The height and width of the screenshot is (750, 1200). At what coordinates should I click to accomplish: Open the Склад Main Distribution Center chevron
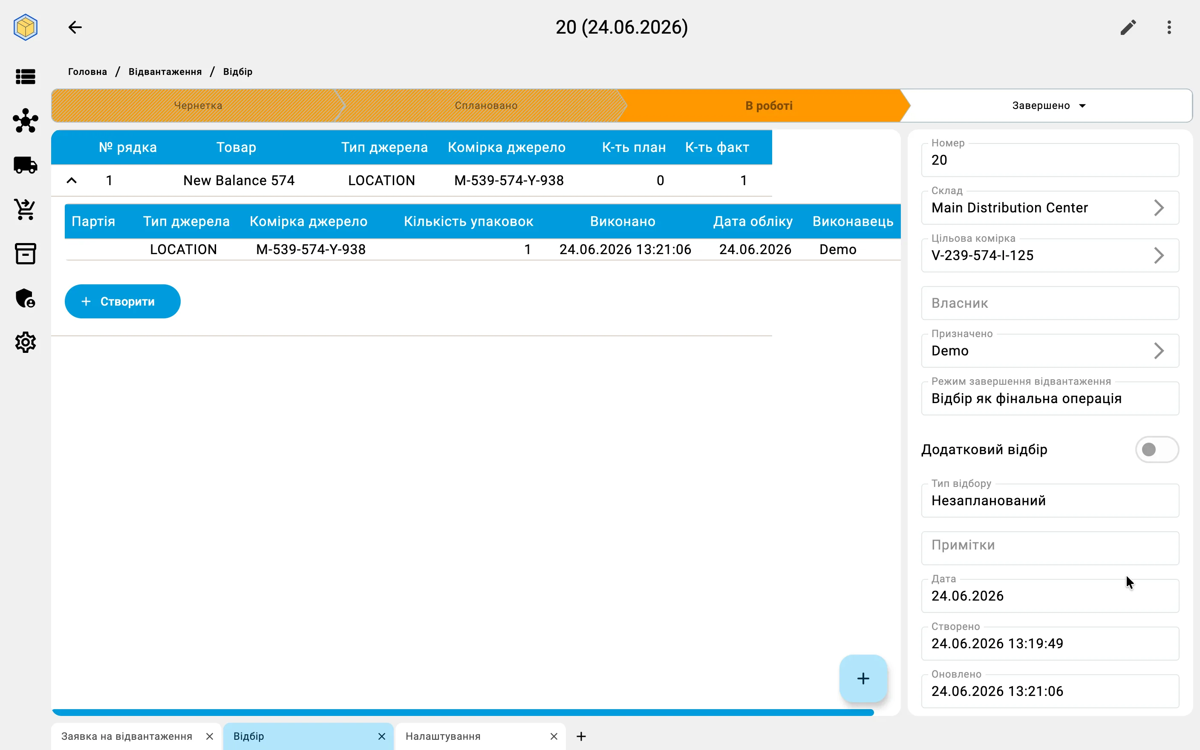1158,208
